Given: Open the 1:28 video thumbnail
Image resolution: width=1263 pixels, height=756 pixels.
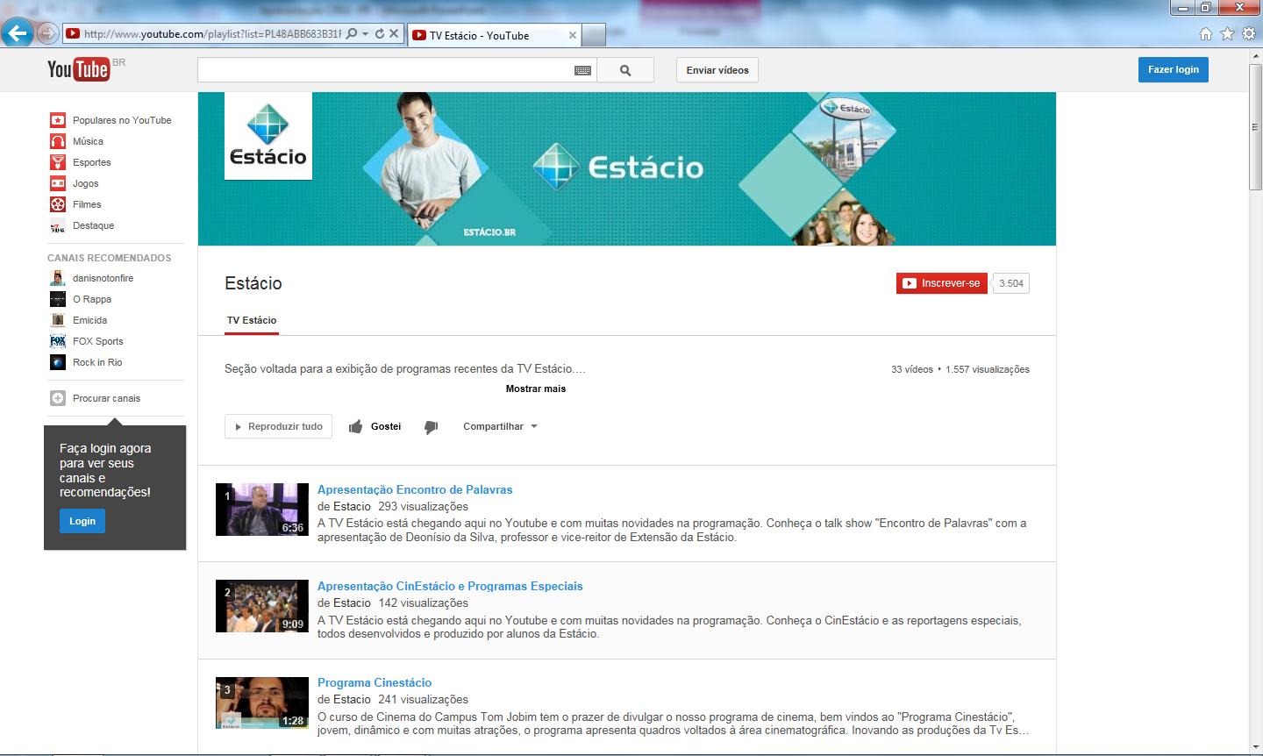Looking at the screenshot, I should (262, 703).
